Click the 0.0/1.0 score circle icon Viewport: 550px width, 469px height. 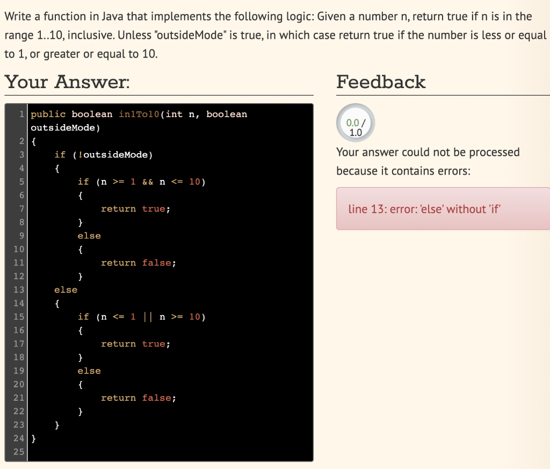click(354, 122)
